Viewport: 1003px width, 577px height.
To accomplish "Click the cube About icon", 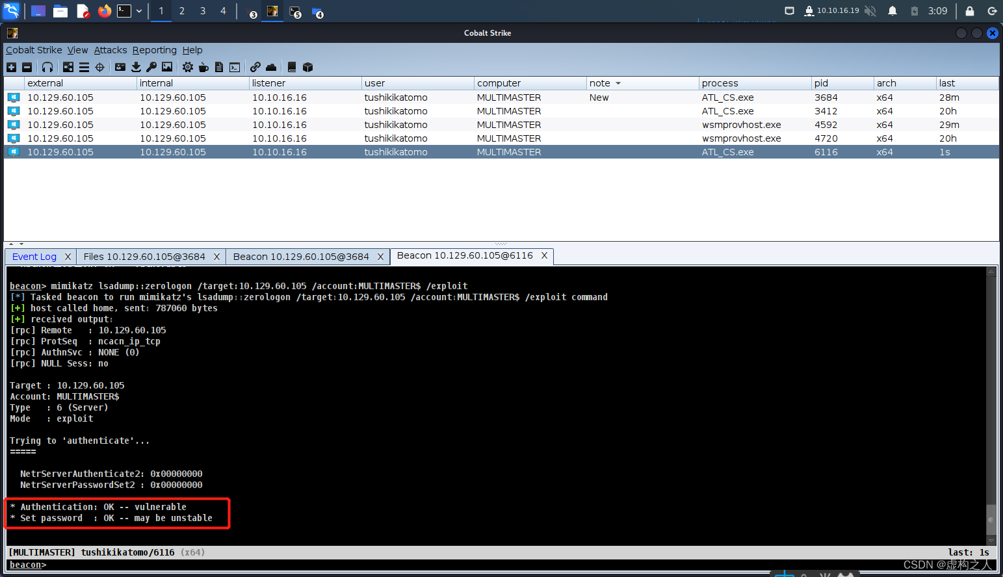I will [308, 67].
